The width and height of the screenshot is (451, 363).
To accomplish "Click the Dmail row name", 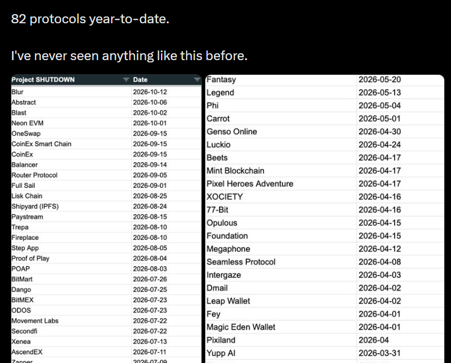I will coord(217,288).
